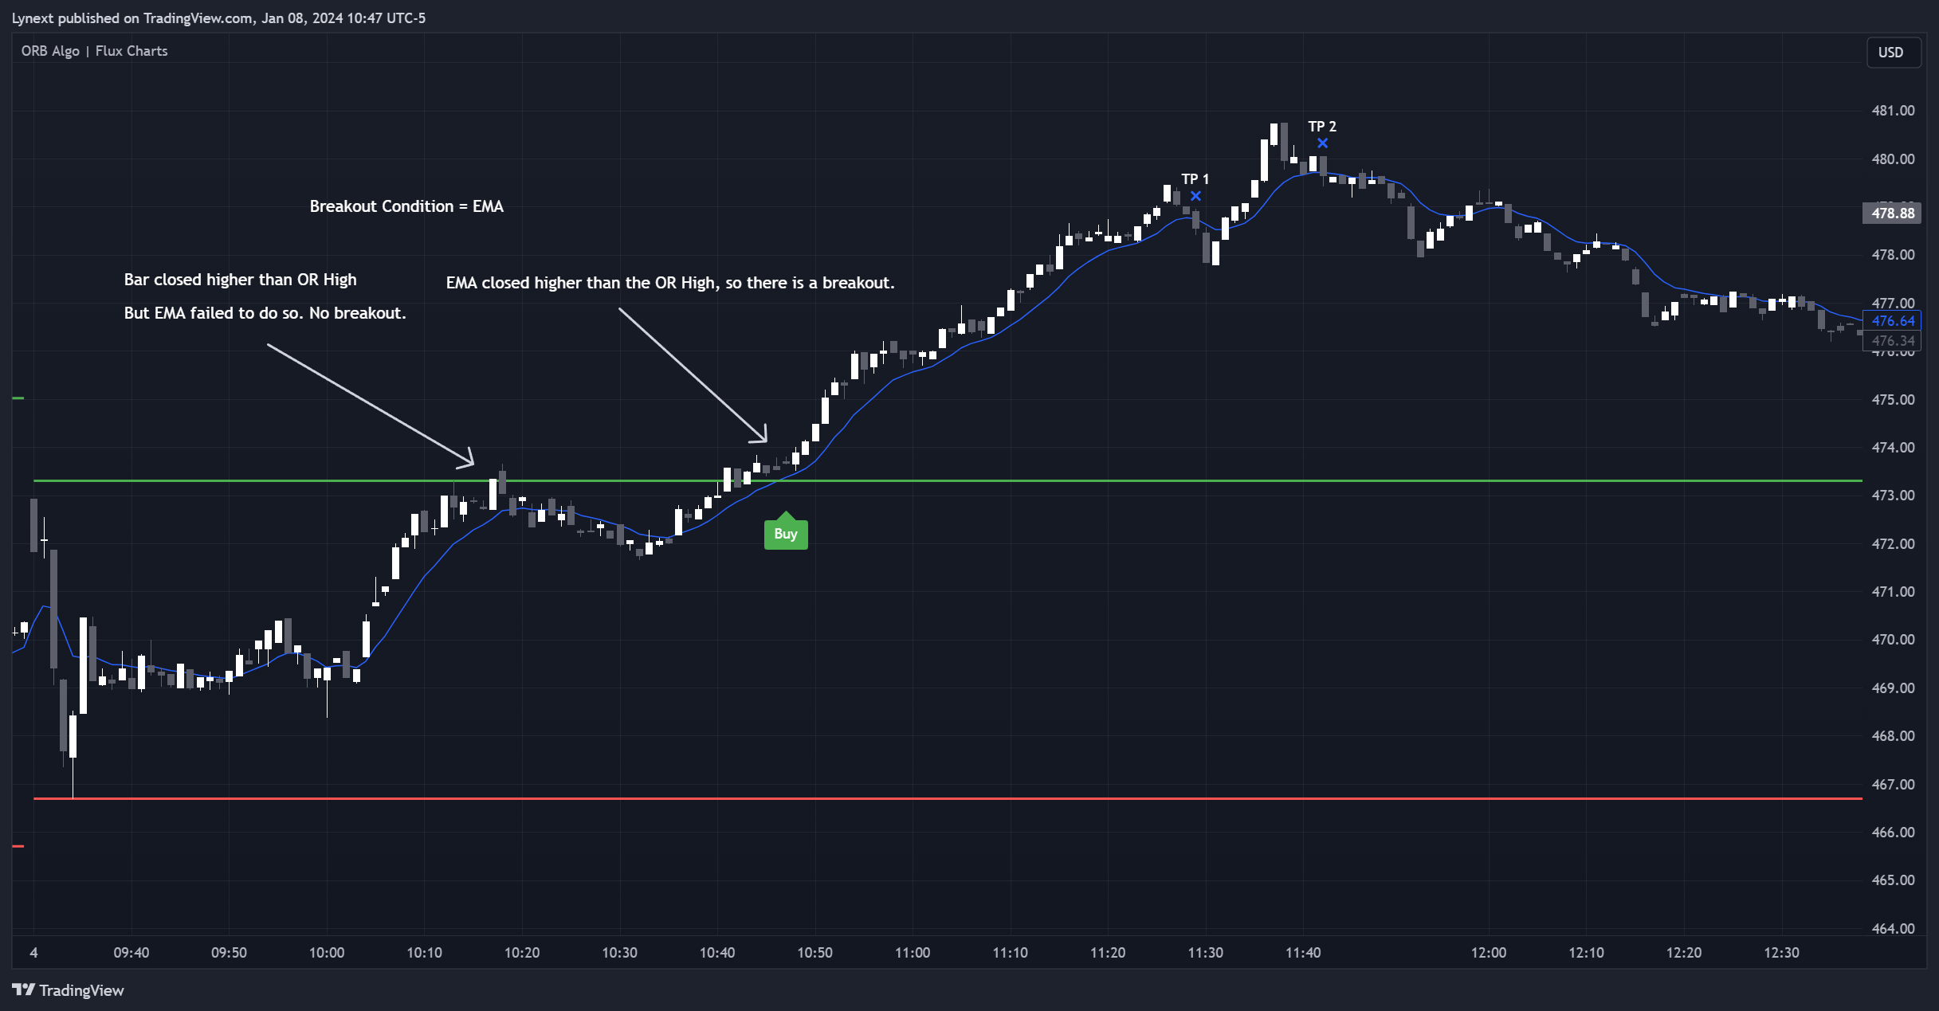1939x1011 pixels.
Task: Click the 11:30 time axis label
Action: pos(1206,953)
